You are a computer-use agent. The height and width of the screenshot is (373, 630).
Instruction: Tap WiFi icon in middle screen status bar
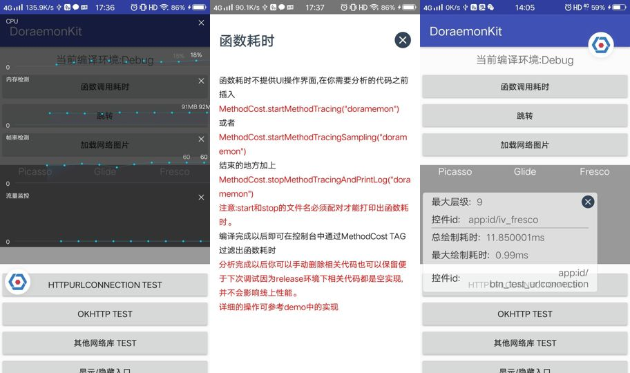(374, 7)
